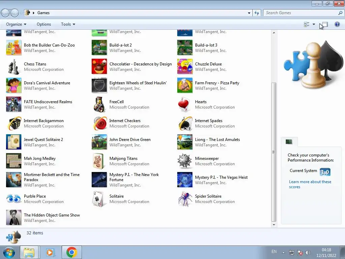This screenshot has width=345, height=259.
Task: Select the John Deere Drive Green tractor icon
Action: tap(99, 142)
